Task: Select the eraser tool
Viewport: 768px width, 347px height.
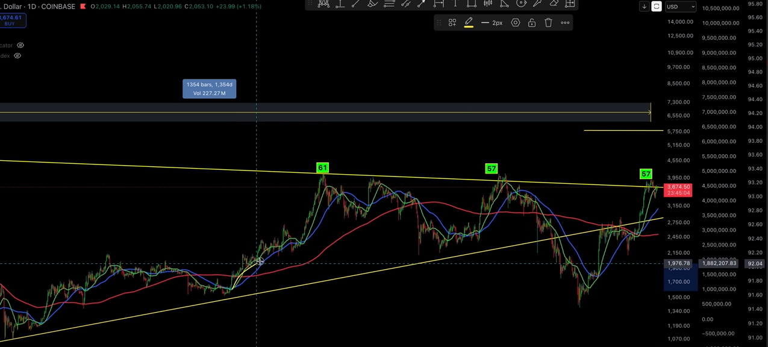Action: click(554, 4)
